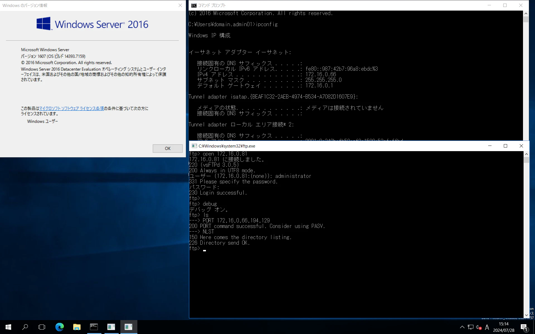Click the Command Prompt scrollbar thumb
Viewport: 535px width, 334px height.
[x=526, y=19]
